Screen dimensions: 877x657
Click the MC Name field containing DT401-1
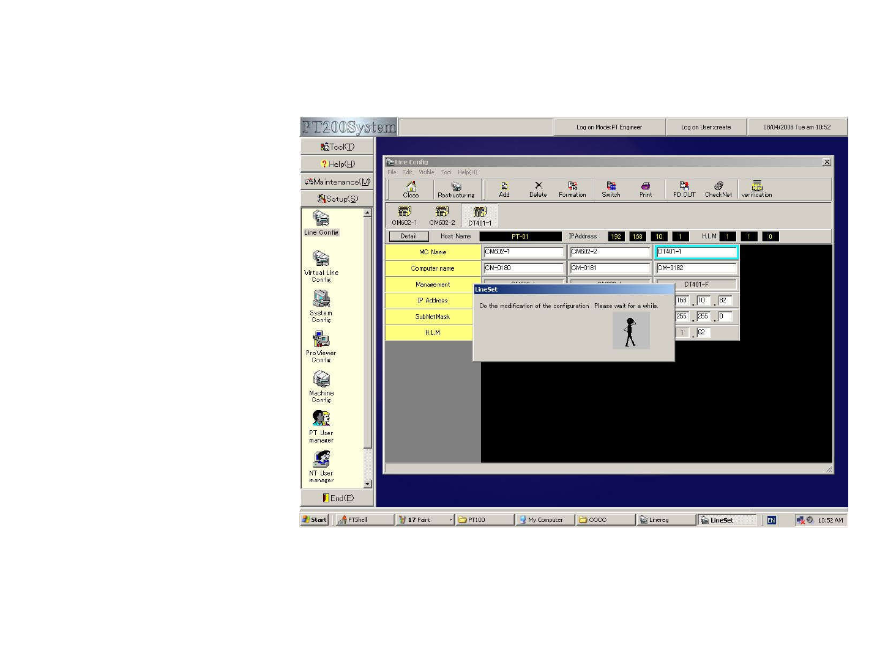point(696,252)
